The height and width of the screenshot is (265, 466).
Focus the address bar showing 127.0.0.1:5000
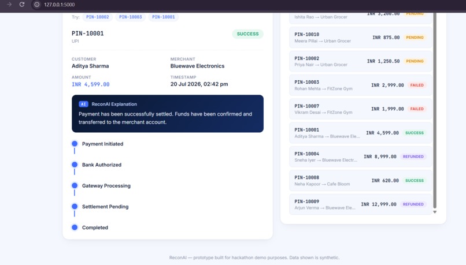[x=59, y=5]
